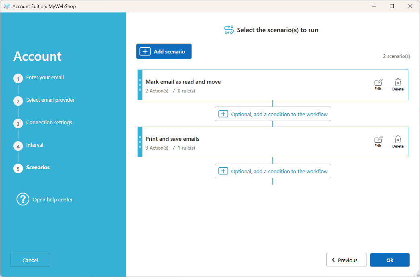Add condition below Mark email as read scenario
The width and height of the screenshot is (420, 277).
[x=273, y=114]
